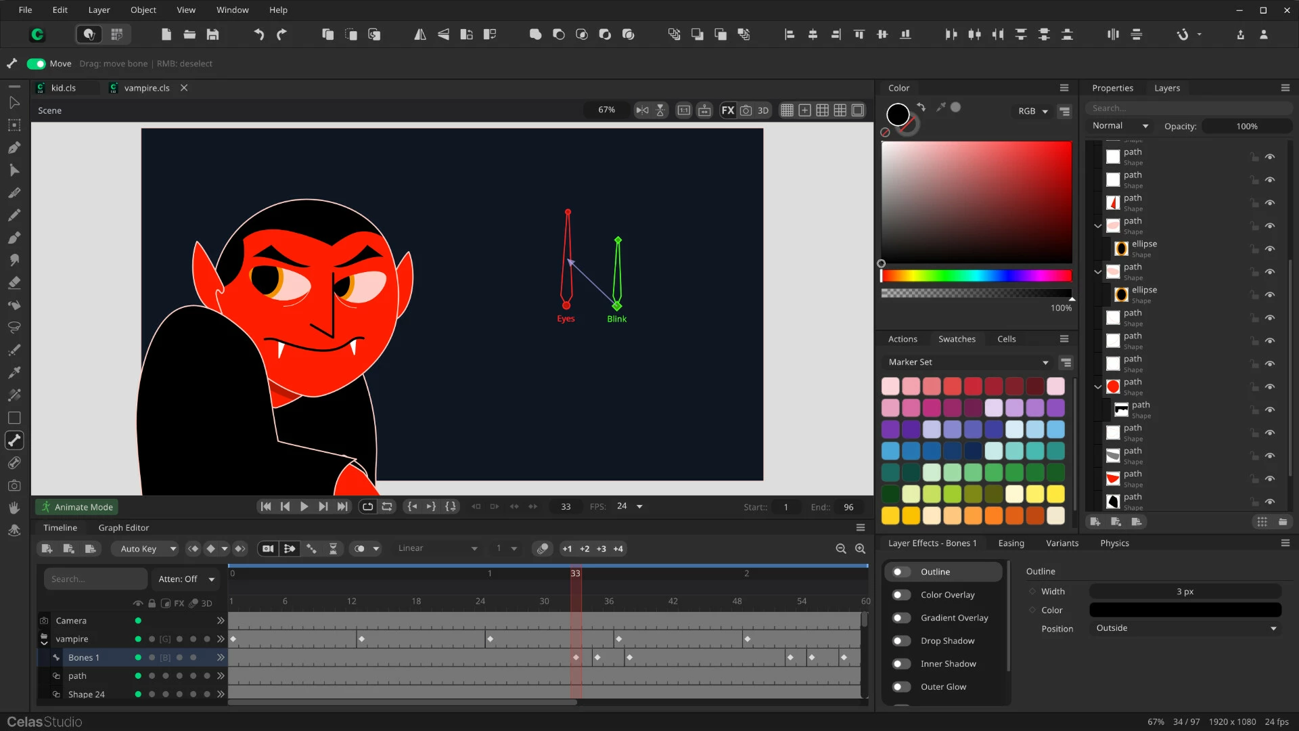Zoom in the timeline
The width and height of the screenshot is (1299, 731).
click(x=861, y=549)
